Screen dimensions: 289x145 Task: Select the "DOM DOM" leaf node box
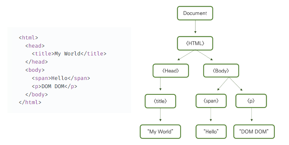pos(254,132)
